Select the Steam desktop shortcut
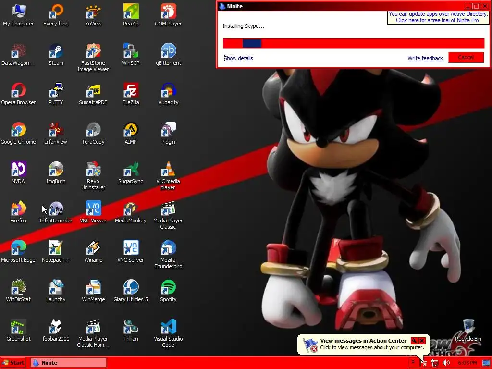492x369 pixels. point(56,55)
